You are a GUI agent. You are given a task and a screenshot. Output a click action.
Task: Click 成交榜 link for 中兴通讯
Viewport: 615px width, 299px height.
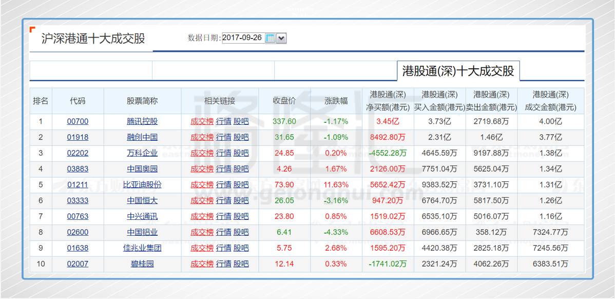point(202,216)
